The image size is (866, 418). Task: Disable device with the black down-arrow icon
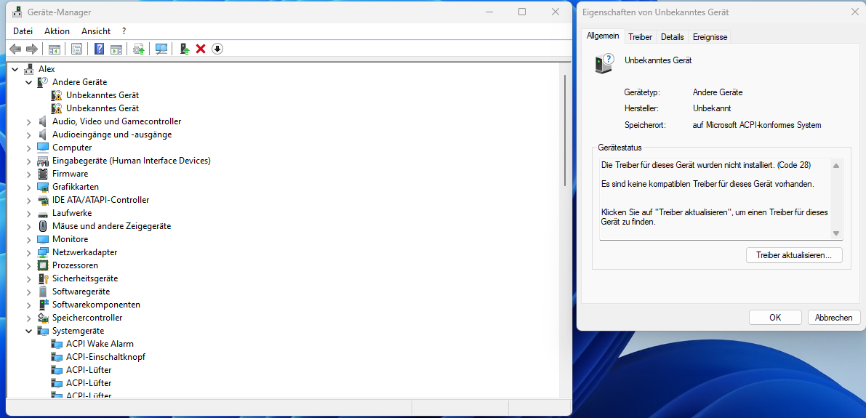[217, 49]
